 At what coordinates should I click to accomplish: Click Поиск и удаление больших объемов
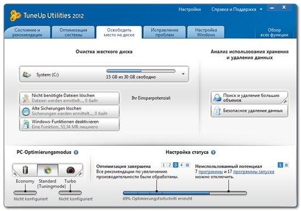point(250,98)
